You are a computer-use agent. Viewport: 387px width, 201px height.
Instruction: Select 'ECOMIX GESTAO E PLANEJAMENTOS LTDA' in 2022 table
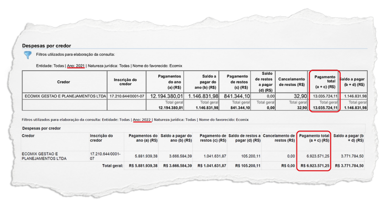pos(44,156)
